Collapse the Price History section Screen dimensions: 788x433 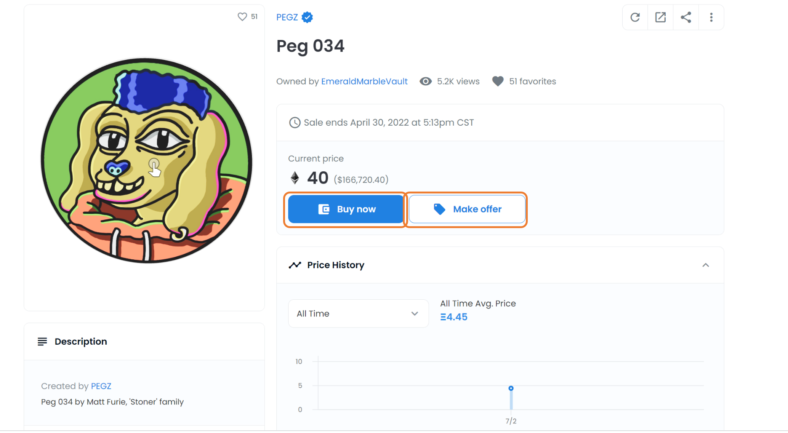click(x=706, y=265)
